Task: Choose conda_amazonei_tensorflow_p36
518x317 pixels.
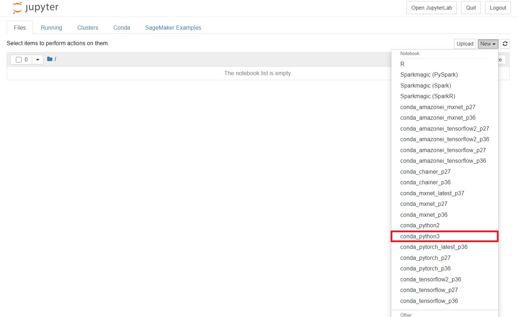Action: pyautogui.click(x=445, y=161)
